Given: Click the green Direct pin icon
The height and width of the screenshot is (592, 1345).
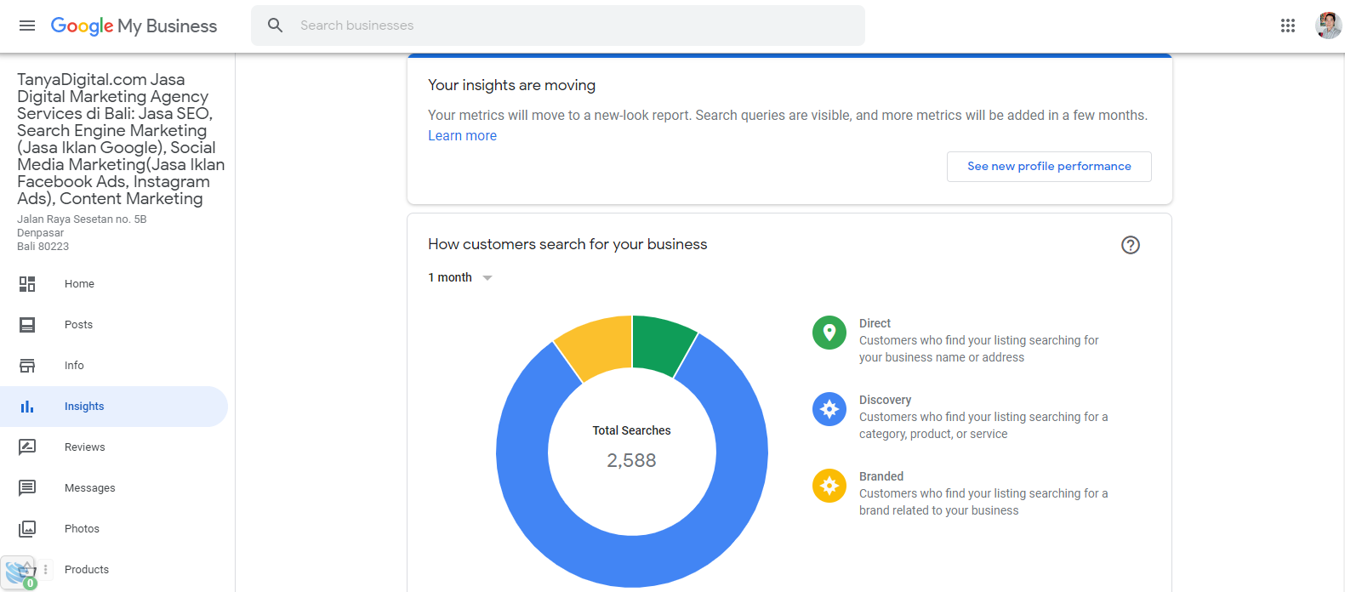Looking at the screenshot, I should click(829, 333).
